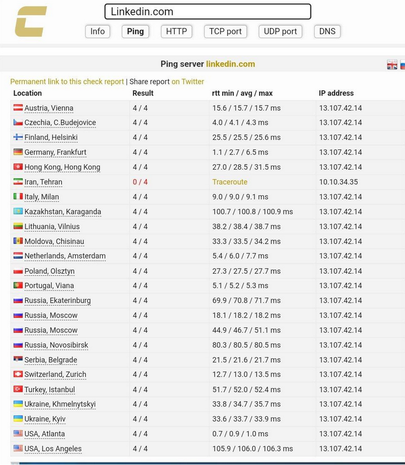The image size is (405, 465).
Task: Click the Ukraine, Kyiv location
Action: [45, 419]
